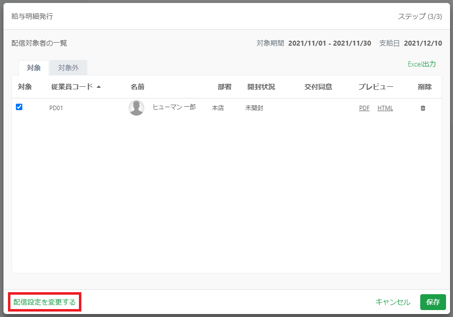Click the 開封状況 column header
Viewport: 453px width, 317px height.
click(x=261, y=87)
